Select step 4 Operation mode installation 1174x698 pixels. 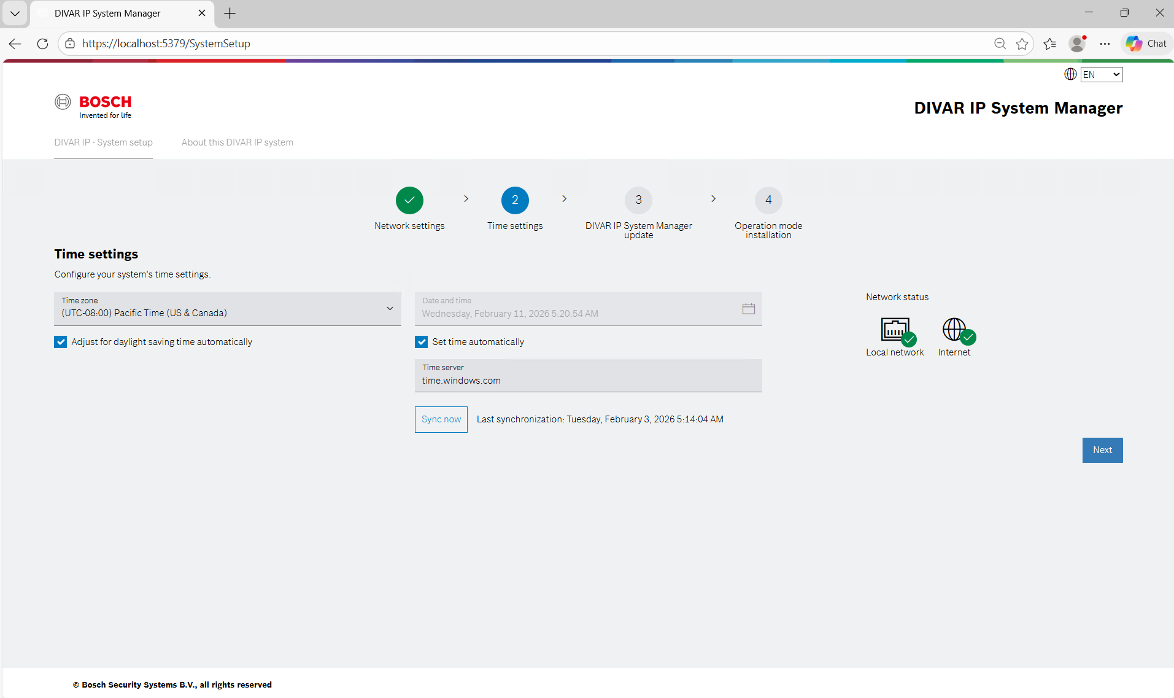[768, 200]
